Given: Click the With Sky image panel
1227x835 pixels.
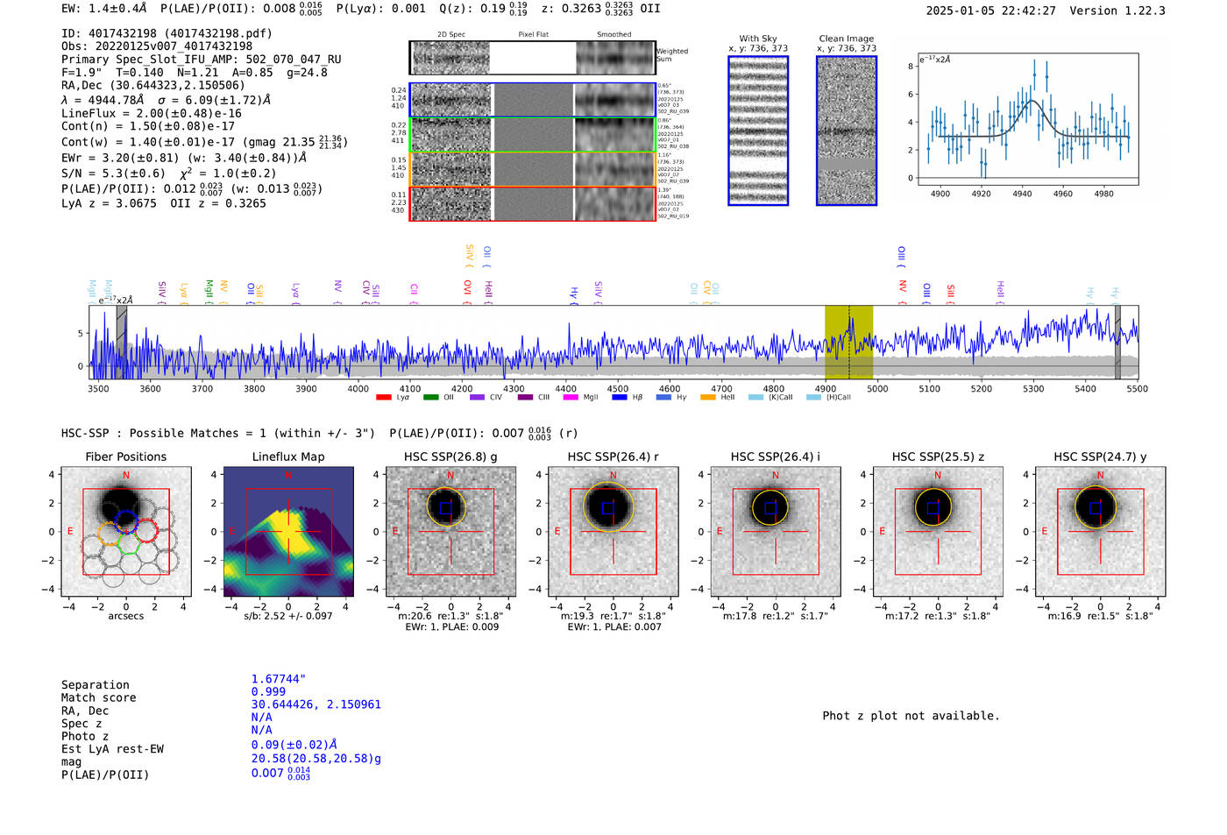Looking at the screenshot, I should tap(758, 131).
